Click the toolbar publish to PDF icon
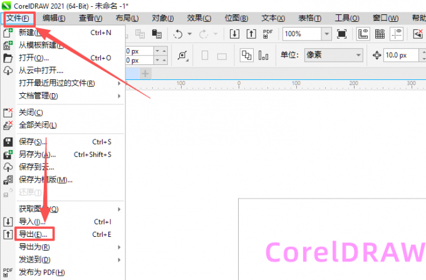Image resolution: width=426 pixels, height=280 pixels. pos(268,34)
